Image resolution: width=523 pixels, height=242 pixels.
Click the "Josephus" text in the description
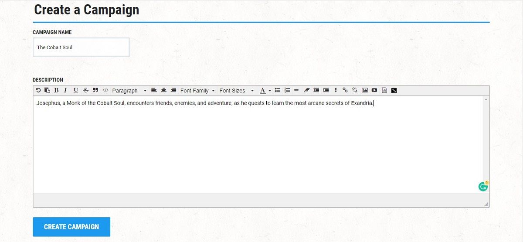tap(48, 103)
